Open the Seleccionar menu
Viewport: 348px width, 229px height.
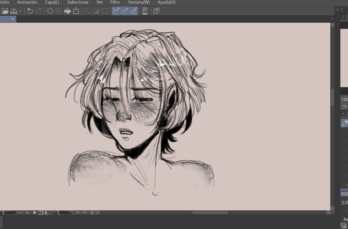click(78, 2)
